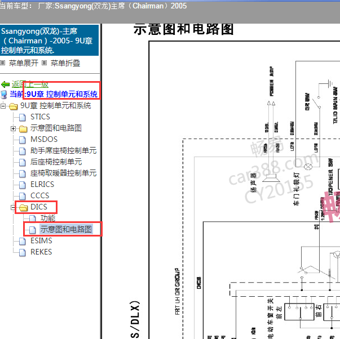The image size is (340, 339).
Task: Open 助手席座椅控制单元 page
Action: coord(63,150)
